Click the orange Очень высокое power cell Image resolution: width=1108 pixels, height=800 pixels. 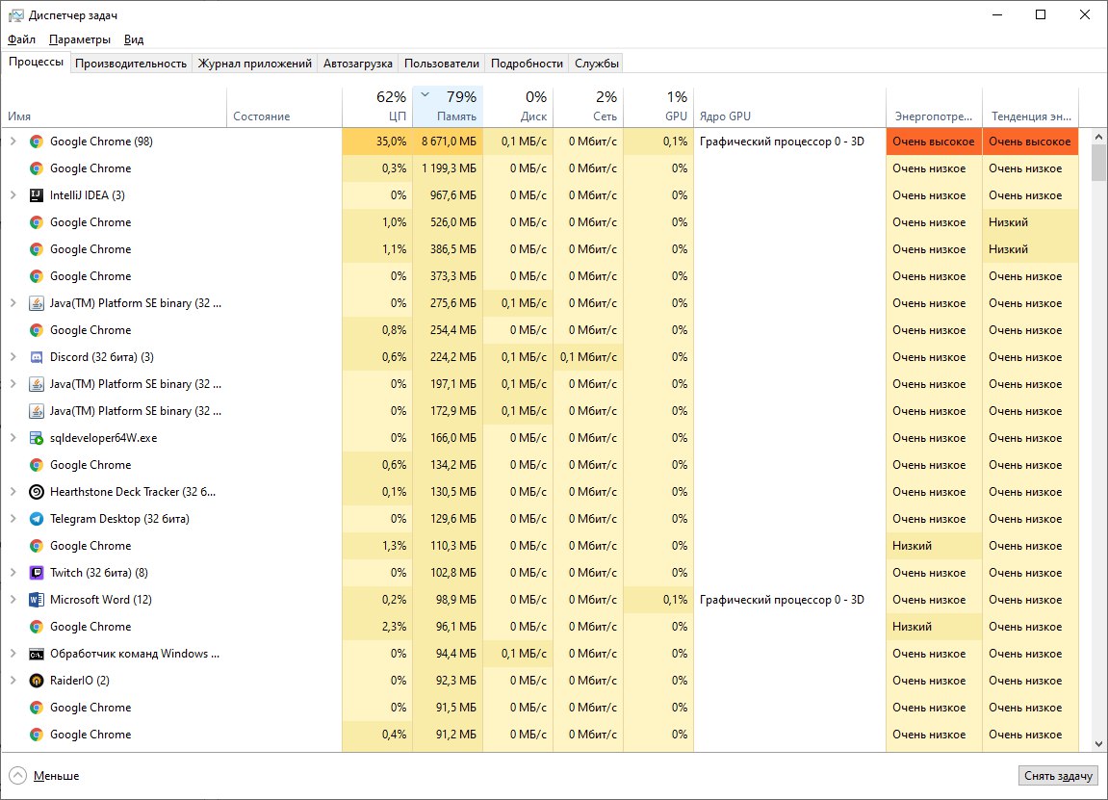click(x=934, y=142)
